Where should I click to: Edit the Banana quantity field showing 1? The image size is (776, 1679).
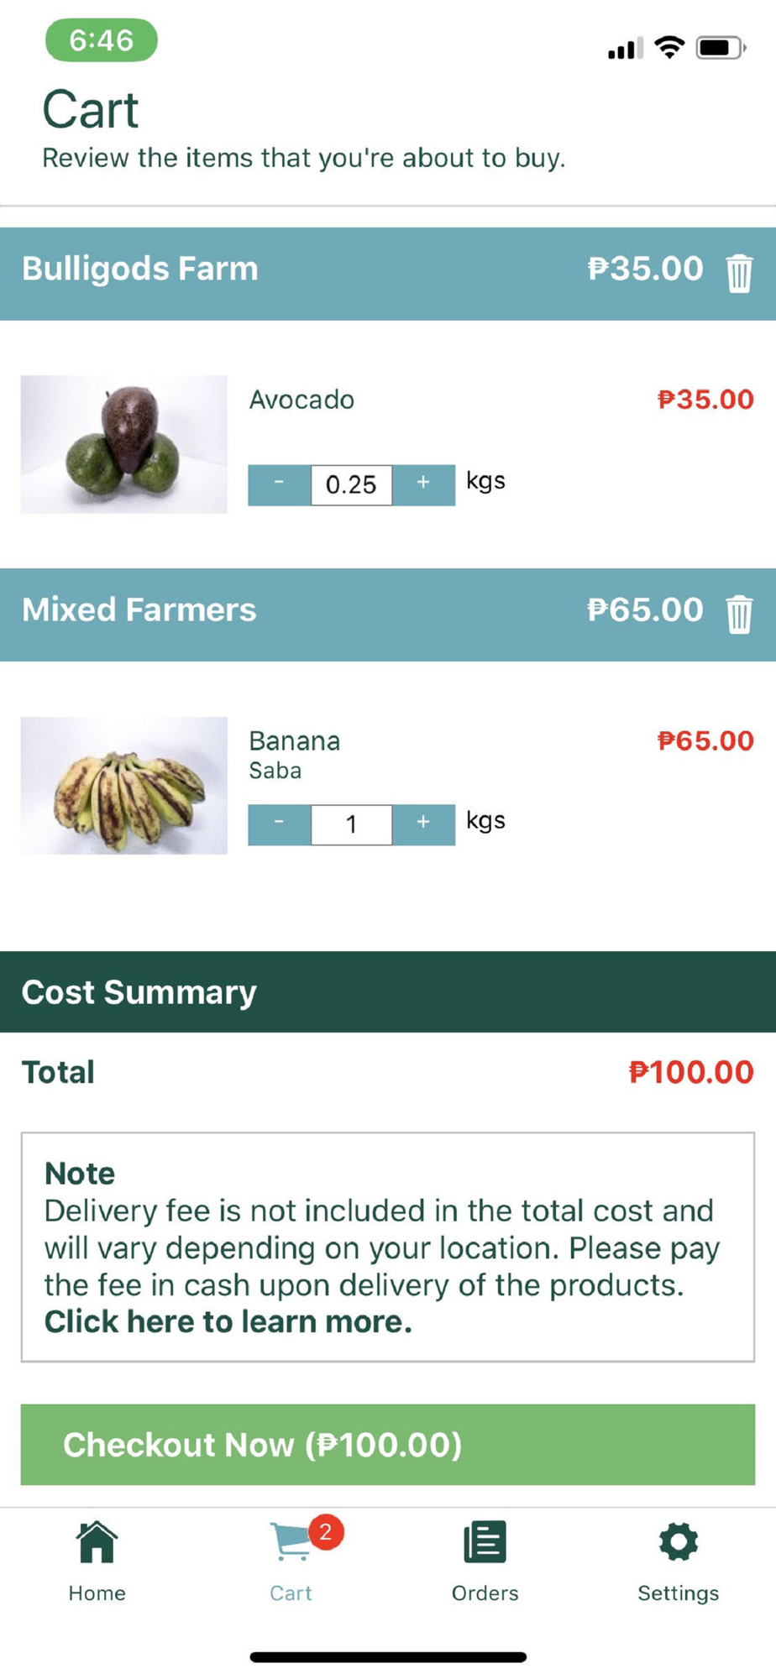click(x=352, y=824)
